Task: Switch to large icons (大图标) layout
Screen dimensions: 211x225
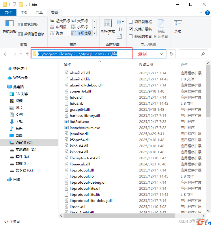Action: [x=80, y=21]
